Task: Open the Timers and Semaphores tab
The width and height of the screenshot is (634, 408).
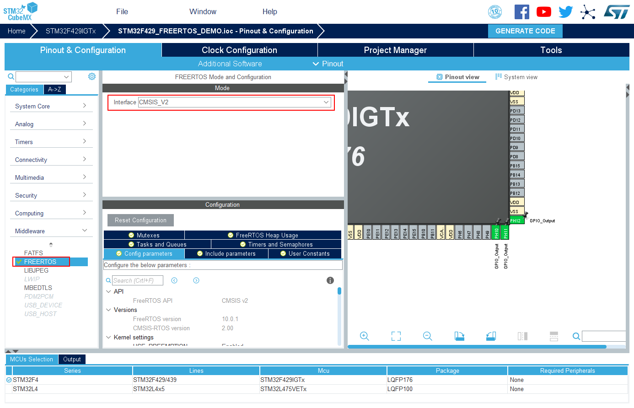Action: 276,244
